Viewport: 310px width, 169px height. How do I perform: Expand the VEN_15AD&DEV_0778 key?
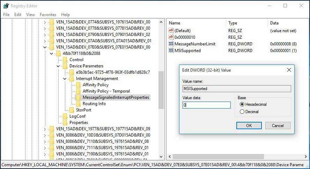(45, 28)
